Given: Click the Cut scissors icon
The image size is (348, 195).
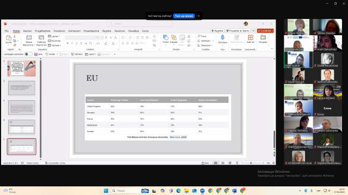Looking at the screenshot, I should tap(15, 36).
